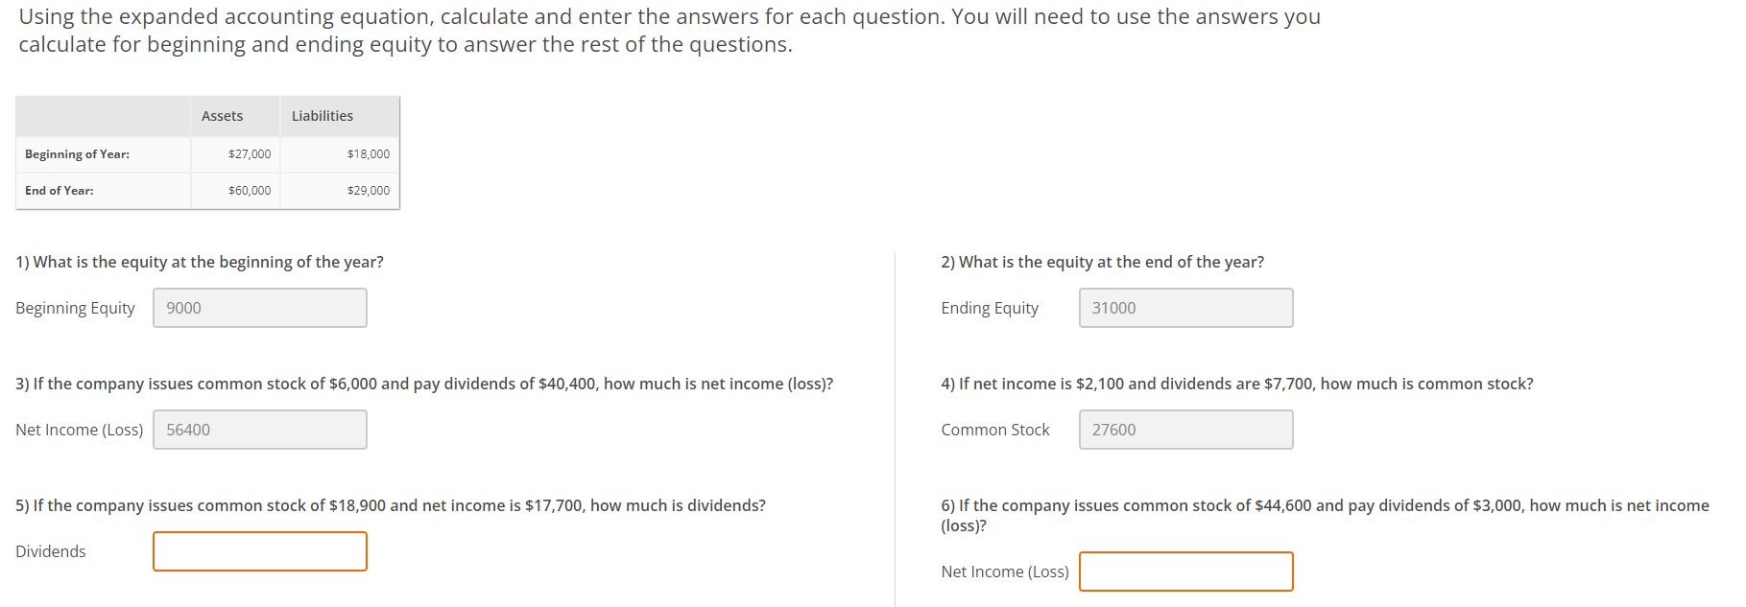
Task: Click the question 1 text about beginning equity
Action: [199, 262]
